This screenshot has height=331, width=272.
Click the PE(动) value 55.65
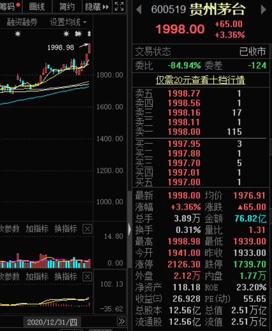coord(255,299)
